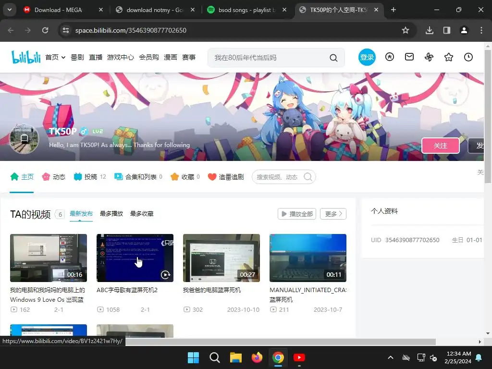
Task: Open 赛事 navigation link
Action: pyautogui.click(x=188, y=58)
